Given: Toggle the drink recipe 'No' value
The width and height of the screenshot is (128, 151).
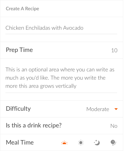Looking at the screenshot, I should pos(114,126).
